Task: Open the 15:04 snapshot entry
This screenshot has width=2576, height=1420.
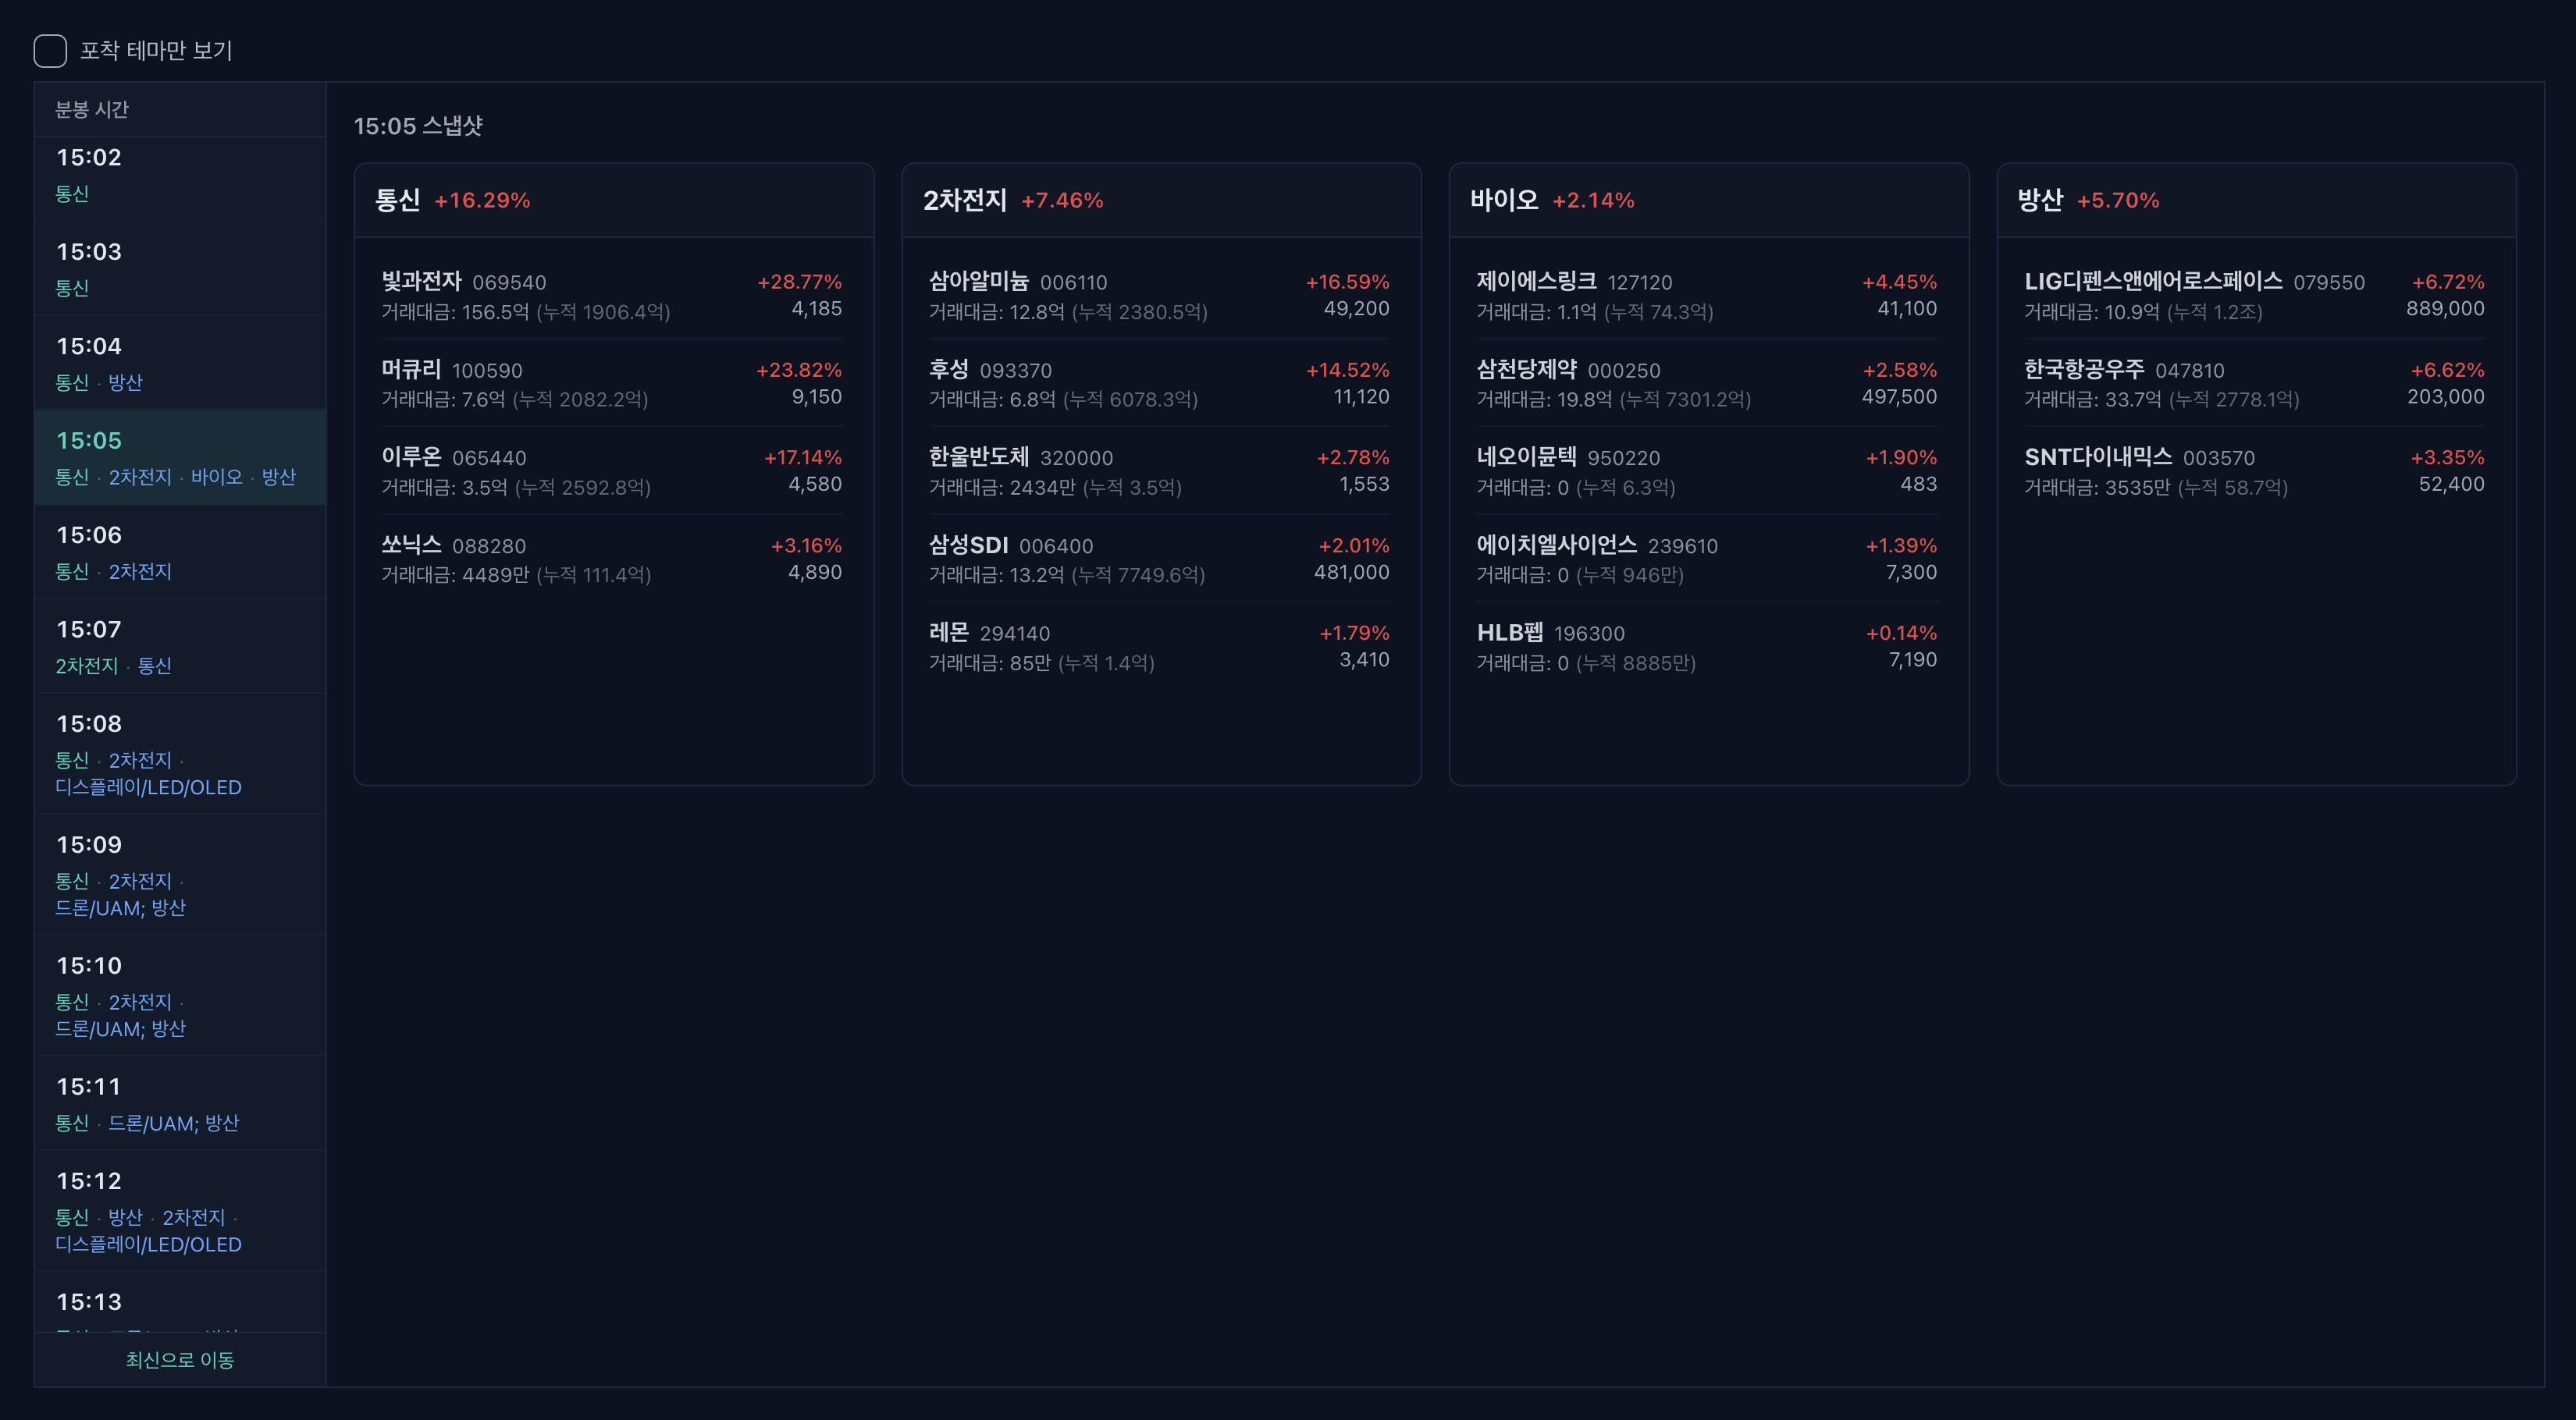Action: pos(180,364)
